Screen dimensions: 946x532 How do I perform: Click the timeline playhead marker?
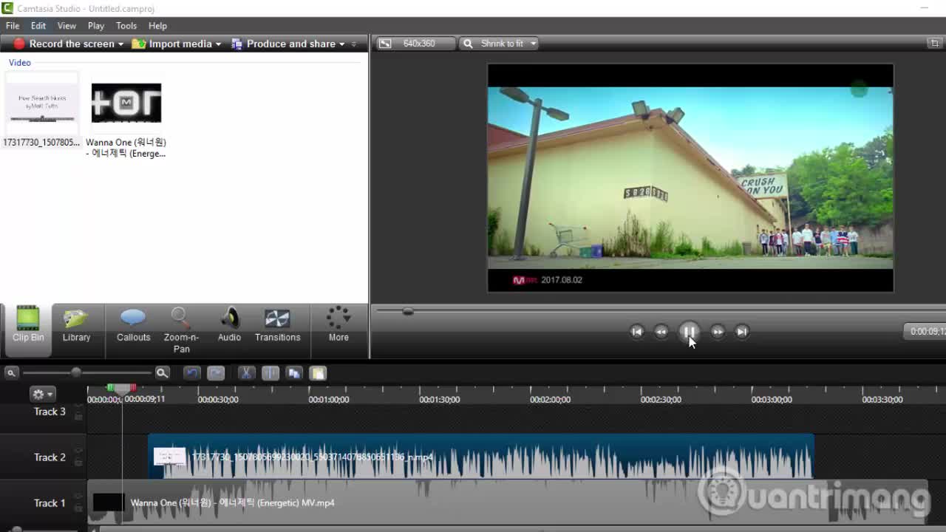pyautogui.click(x=122, y=389)
